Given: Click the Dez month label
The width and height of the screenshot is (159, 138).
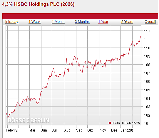Looking at the screenshot, I should click(114, 130).
